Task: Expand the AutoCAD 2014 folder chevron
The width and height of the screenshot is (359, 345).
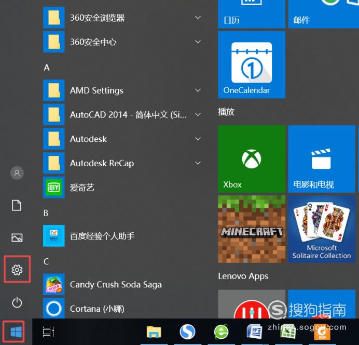Action: click(x=198, y=115)
